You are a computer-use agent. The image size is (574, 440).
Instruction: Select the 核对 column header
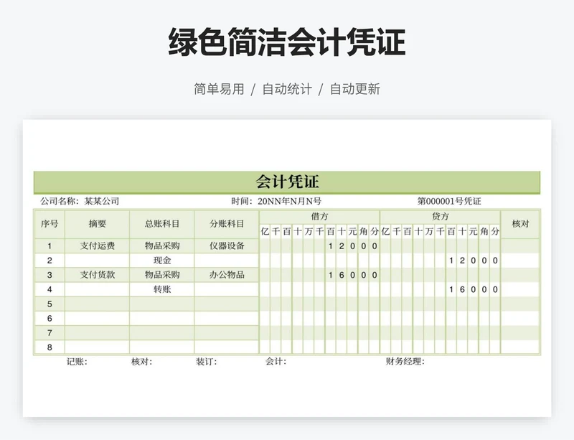point(520,224)
